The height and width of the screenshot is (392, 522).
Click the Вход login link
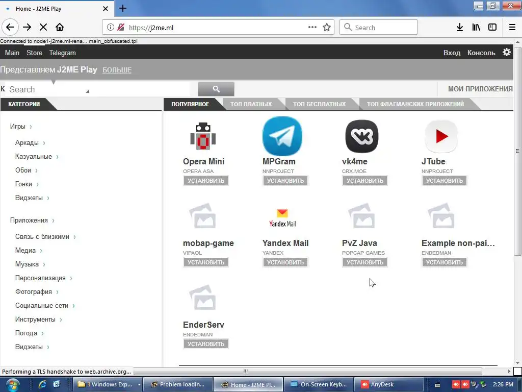452,53
